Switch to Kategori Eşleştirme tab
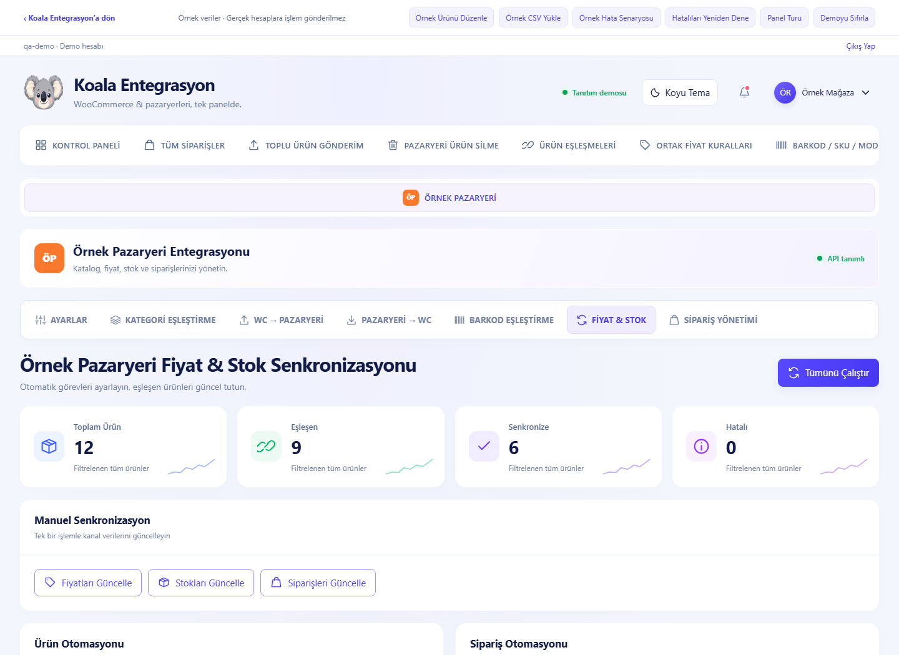The height and width of the screenshot is (655, 899). click(163, 320)
